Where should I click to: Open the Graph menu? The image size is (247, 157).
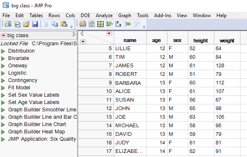[125, 15]
